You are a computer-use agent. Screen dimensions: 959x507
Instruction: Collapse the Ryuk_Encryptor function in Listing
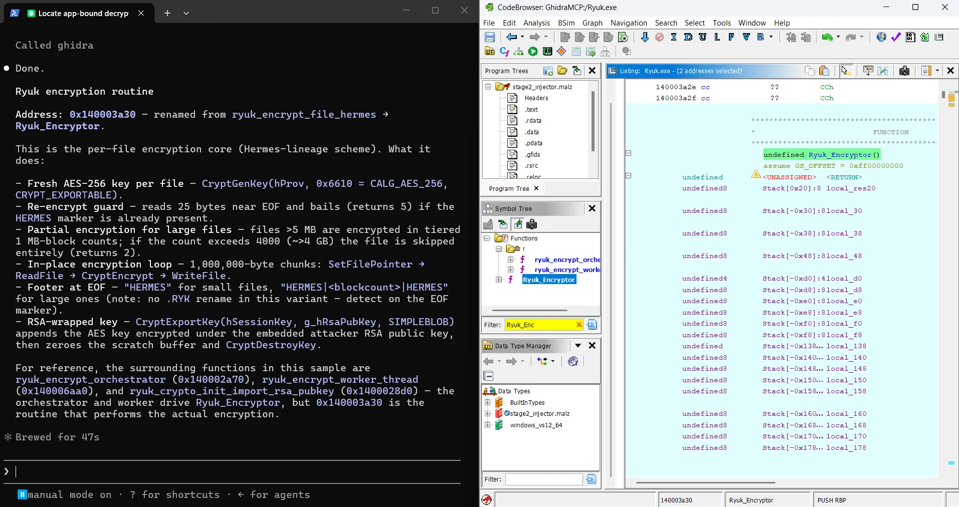(x=628, y=153)
